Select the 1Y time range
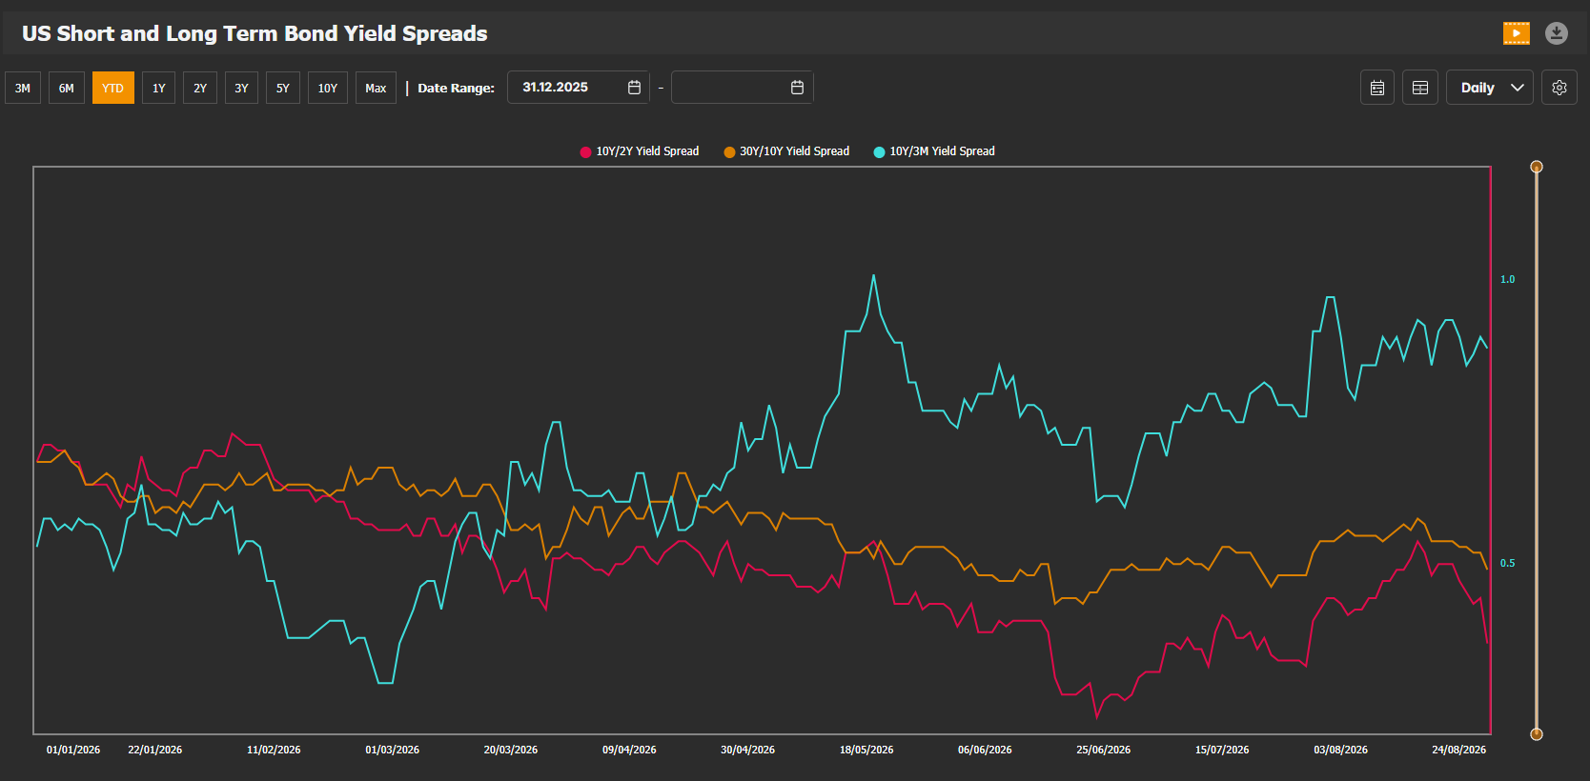This screenshot has height=781, width=1590. click(159, 88)
